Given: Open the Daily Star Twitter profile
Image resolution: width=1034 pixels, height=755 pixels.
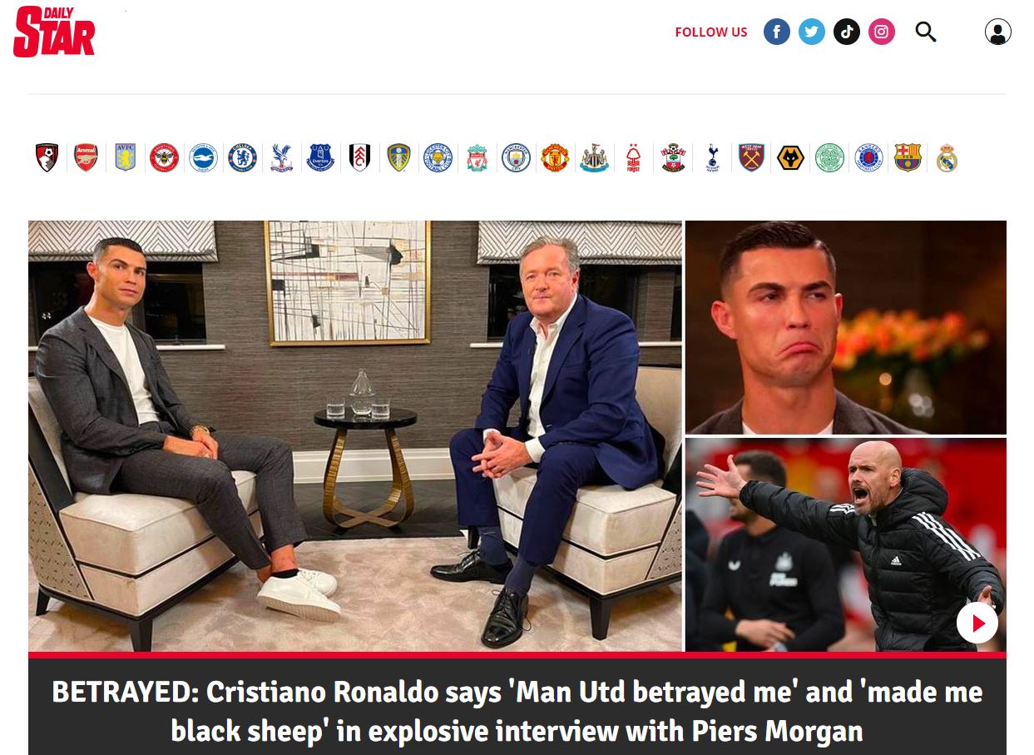Looking at the screenshot, I should pyautogui.click(x=812, y=32).
